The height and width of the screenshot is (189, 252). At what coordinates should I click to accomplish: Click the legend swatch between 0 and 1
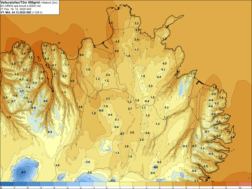pyautogui.click(x=113, y=184)
